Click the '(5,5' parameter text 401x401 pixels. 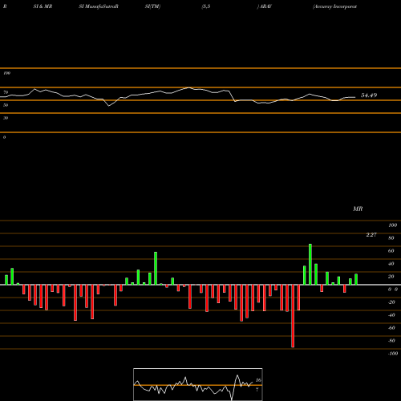tap(206, 6)
